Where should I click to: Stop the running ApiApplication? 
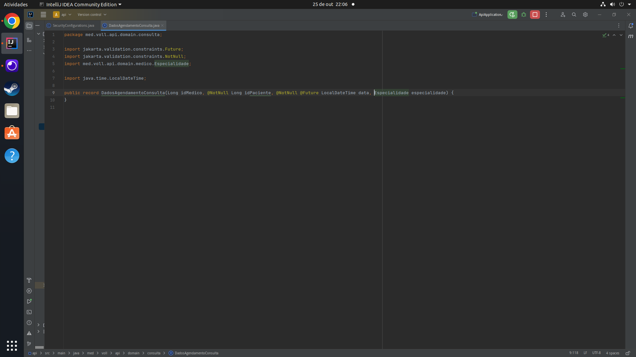click(535, 15)
